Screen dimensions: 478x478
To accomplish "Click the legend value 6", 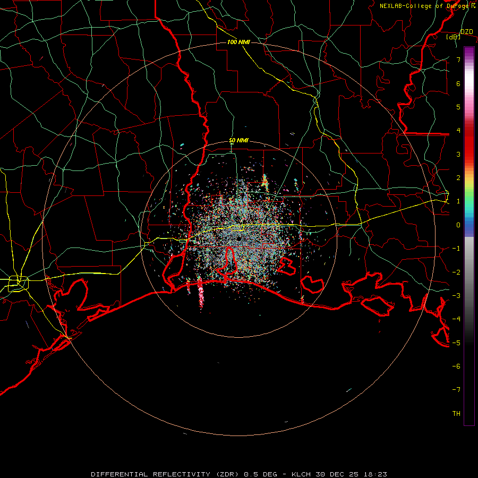I will pyautogui.click(x=458, y=83).
